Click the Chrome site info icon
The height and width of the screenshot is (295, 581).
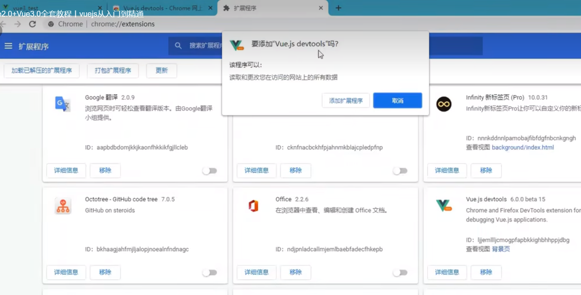click(50, 24)
